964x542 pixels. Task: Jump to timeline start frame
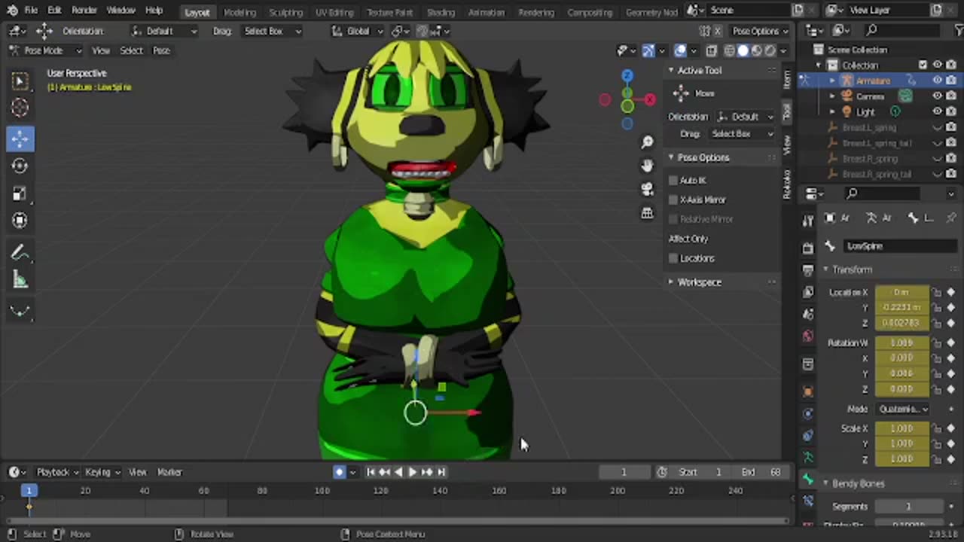pos(371,472)
